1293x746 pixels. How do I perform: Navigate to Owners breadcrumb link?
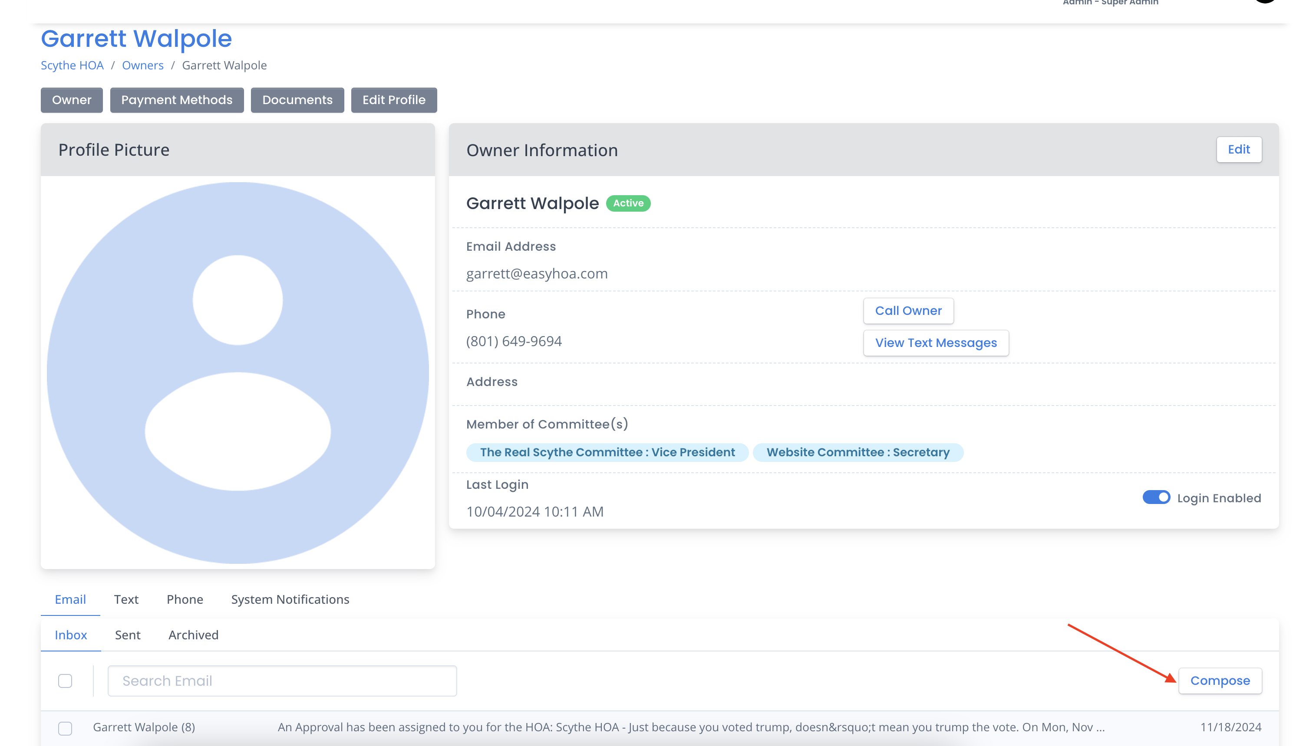click(142, 65)
